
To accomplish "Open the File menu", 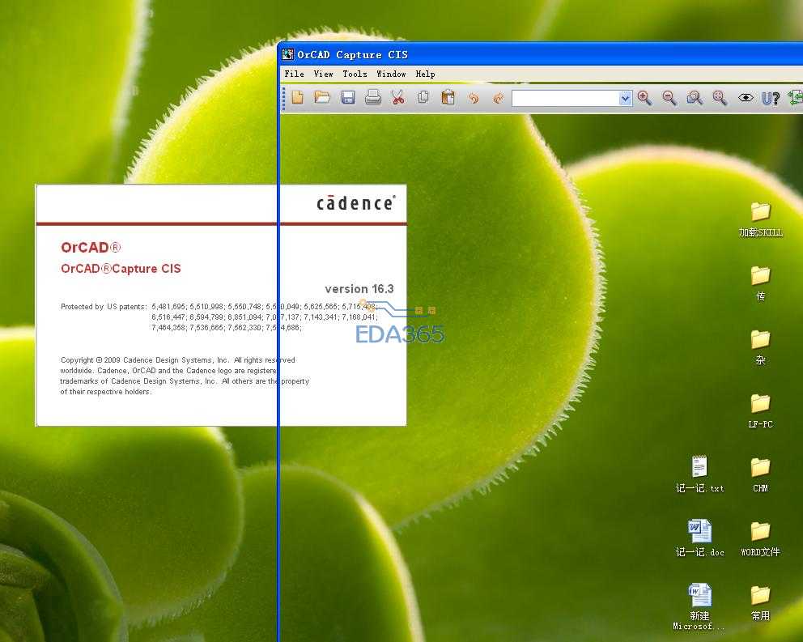I will 295,74.
